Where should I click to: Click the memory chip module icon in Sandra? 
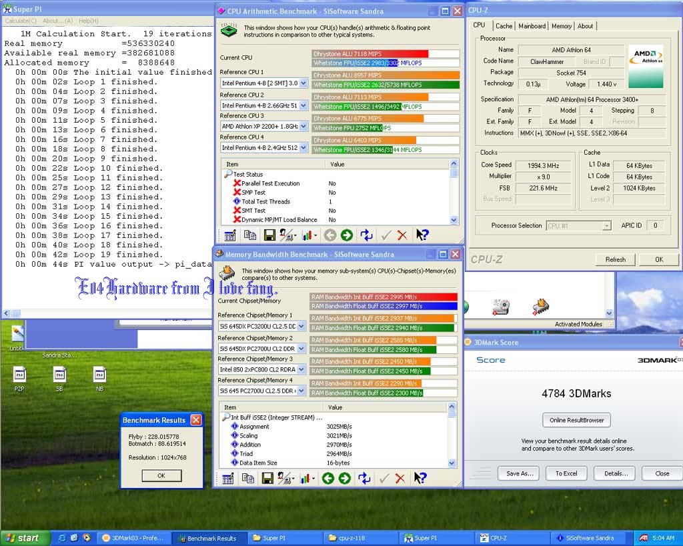(x=540, y=307)
